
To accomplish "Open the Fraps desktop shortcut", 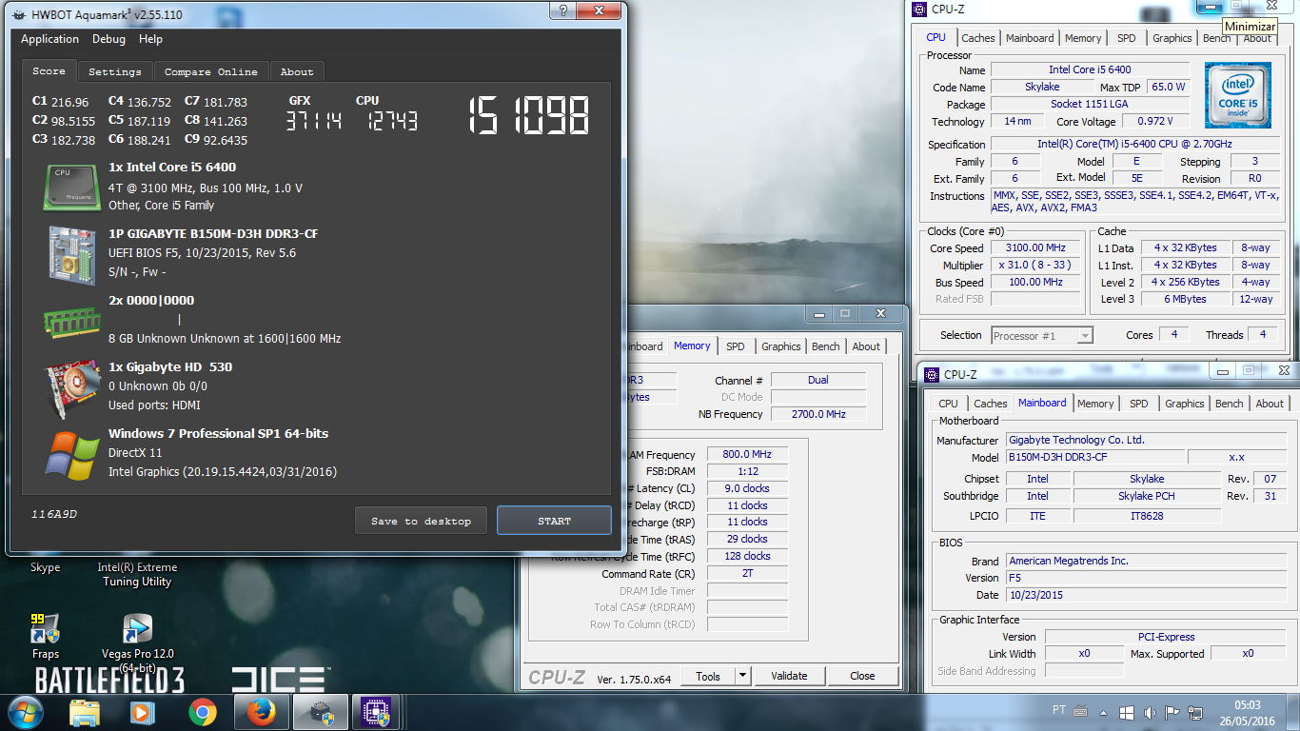I will 45,637.
